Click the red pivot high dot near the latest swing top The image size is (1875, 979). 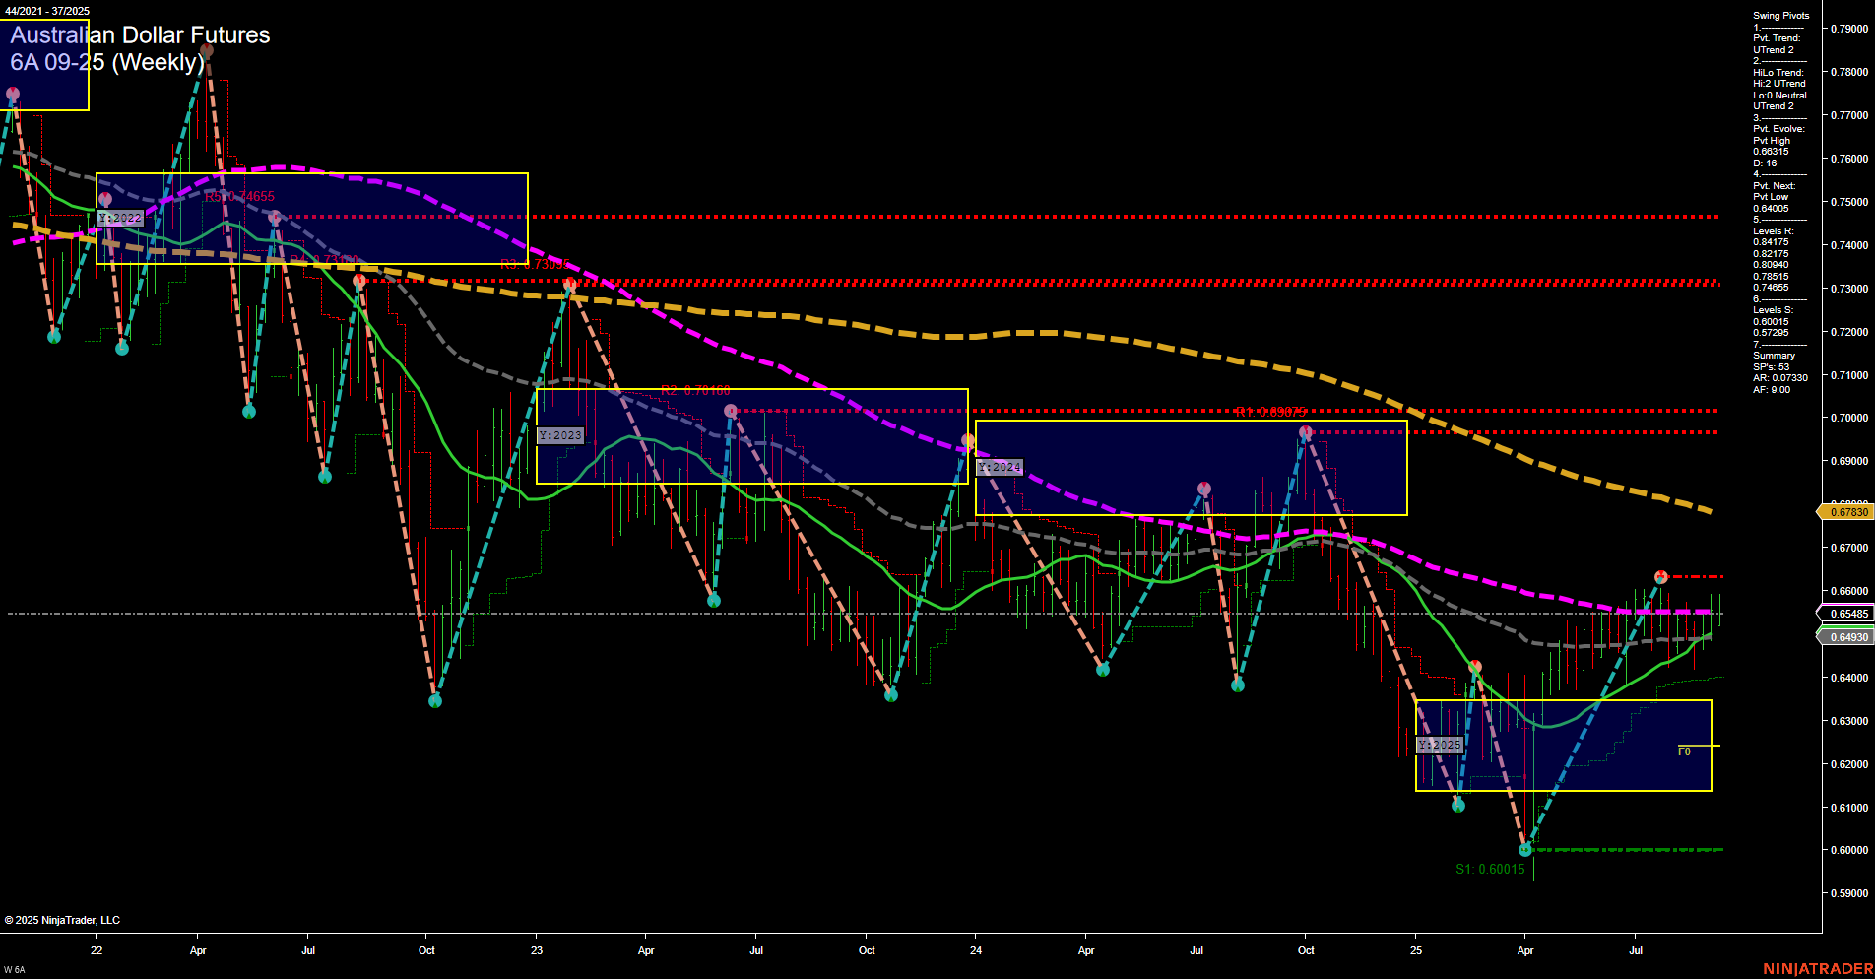[1660, 576]
